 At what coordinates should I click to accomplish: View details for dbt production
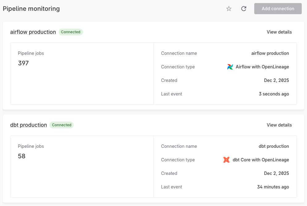(x=279, y=125)
